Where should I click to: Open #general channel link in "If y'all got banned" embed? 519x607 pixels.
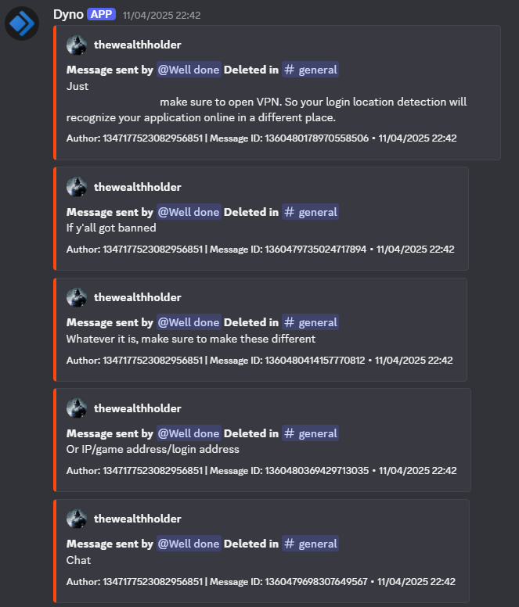(310, 212)
